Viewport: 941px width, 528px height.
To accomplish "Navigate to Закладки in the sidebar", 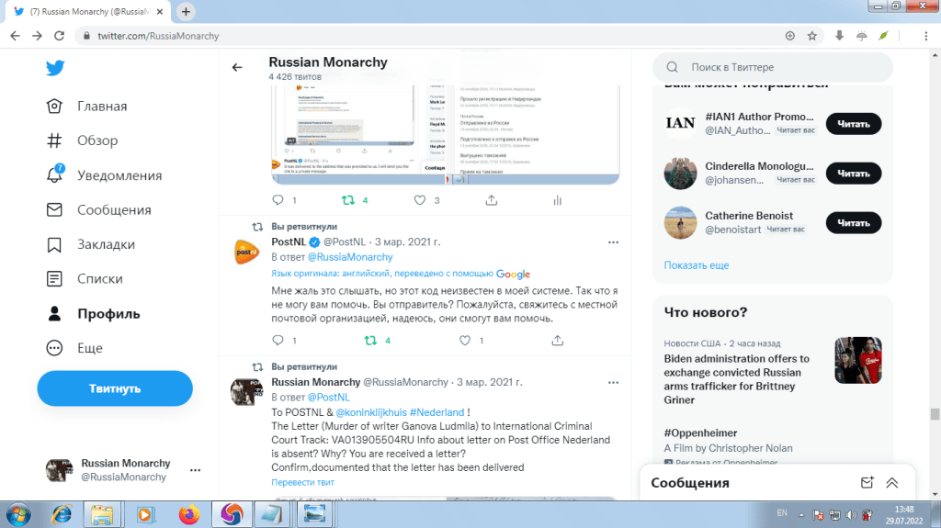I will coord(106,244).
